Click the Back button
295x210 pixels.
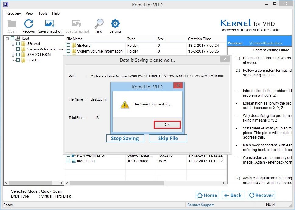click(233, 195)
